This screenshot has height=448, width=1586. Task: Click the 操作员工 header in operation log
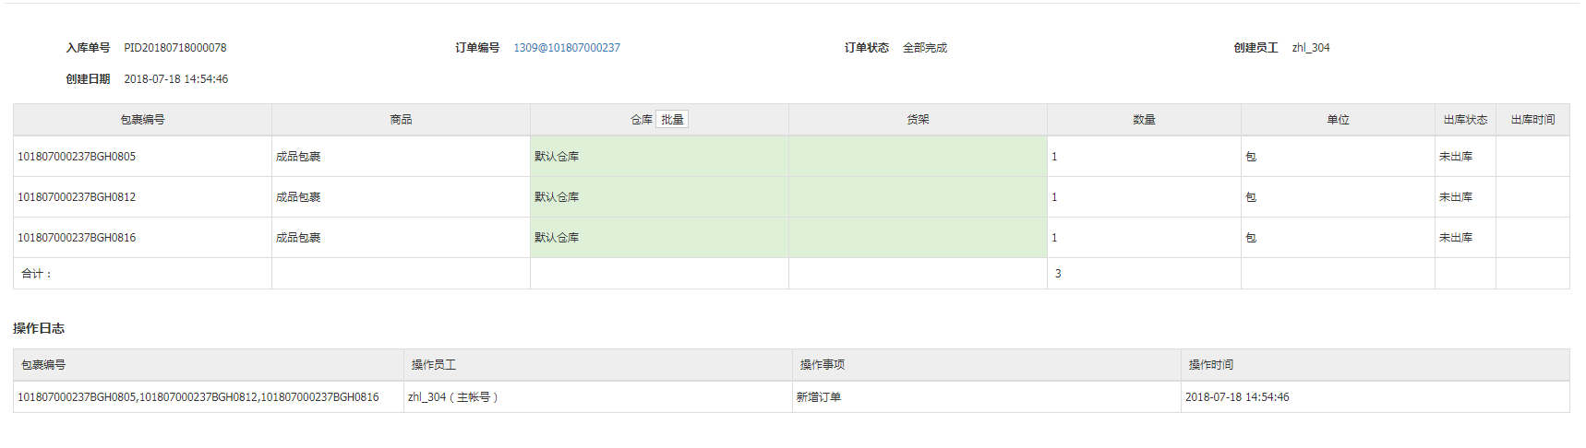pyautogui.click(x=433, y=365)
